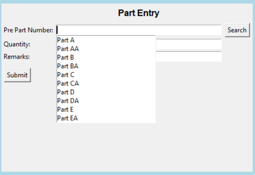This screenshot has height=175, width=255.
Task: Select the Part DA list entry
Action: click(x=106, y=101)
